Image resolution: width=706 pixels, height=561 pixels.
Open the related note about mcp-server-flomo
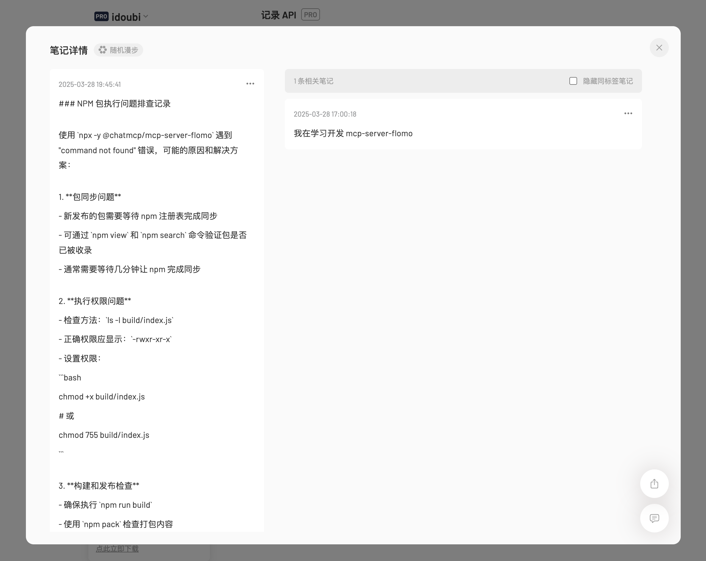point(353,134)
